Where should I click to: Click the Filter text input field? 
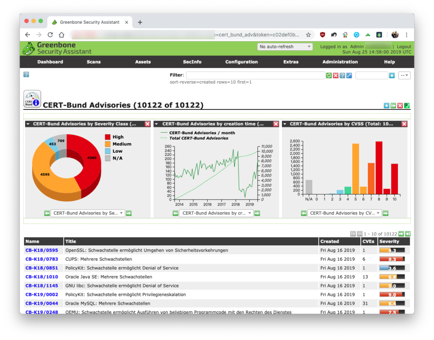point(256,76)
